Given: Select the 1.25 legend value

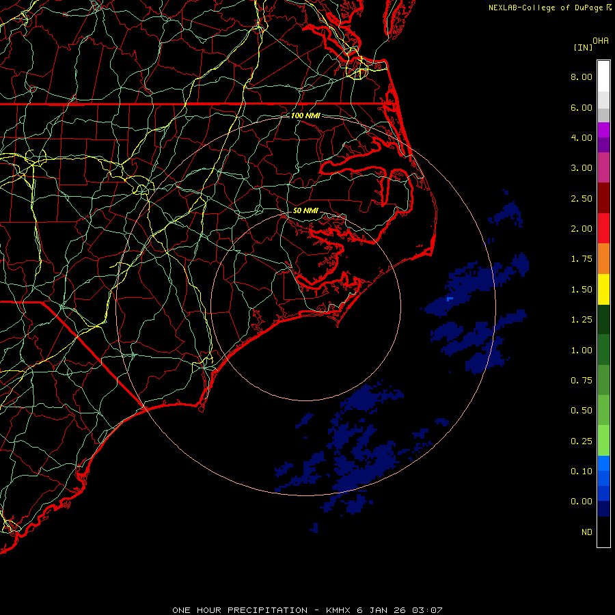Looking at the screenshot, I should (582, 320).
